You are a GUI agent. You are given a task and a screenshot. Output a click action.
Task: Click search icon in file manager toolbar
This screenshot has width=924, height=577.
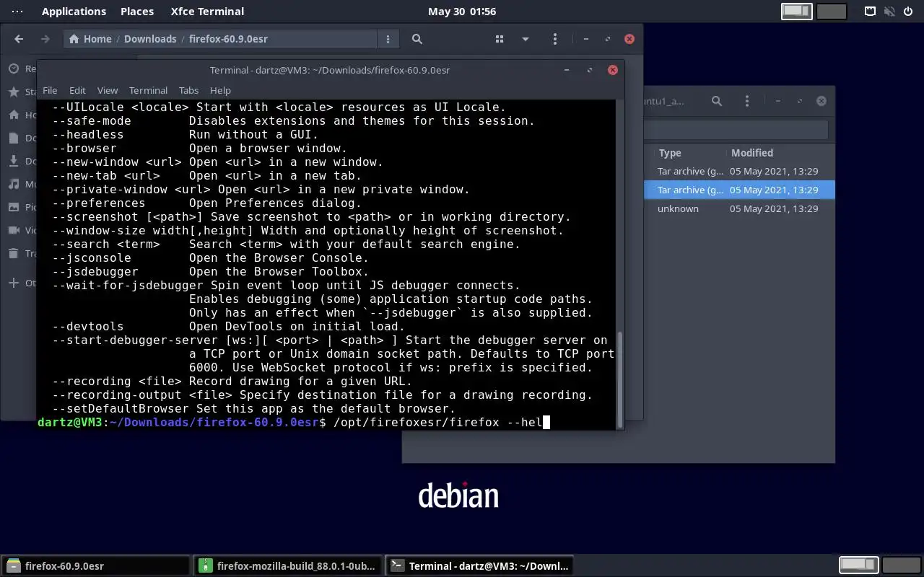[417, 39]
